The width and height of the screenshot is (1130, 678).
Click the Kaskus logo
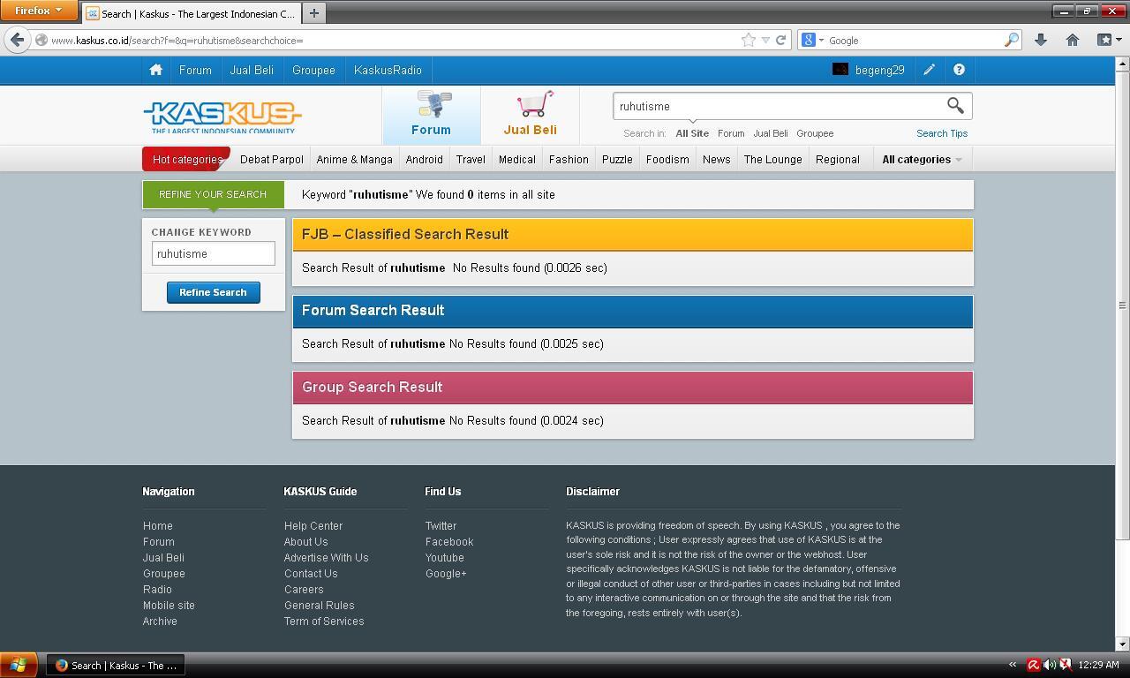pyautogui.click(x=222, y=117)
